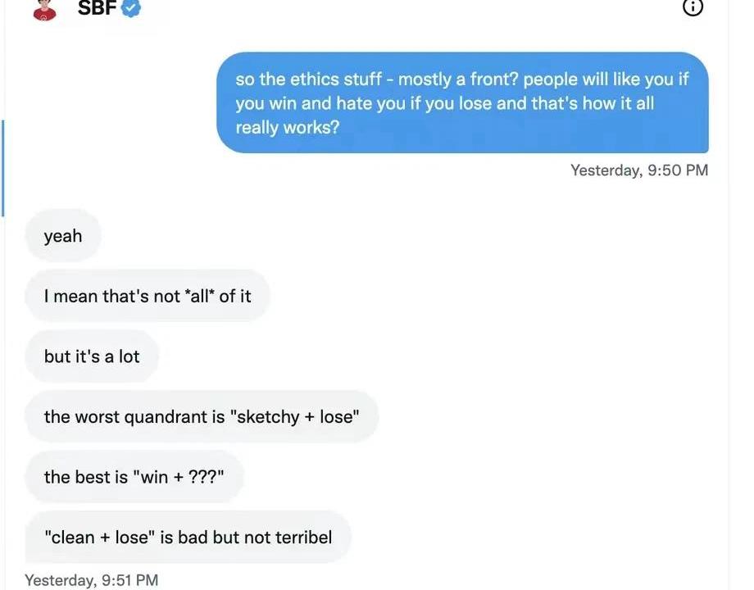This screenshot has width=754, height=590.
Task: Select the "worst quadrant" message bubble
Action: pyautogui.click(x=202, y=416)
